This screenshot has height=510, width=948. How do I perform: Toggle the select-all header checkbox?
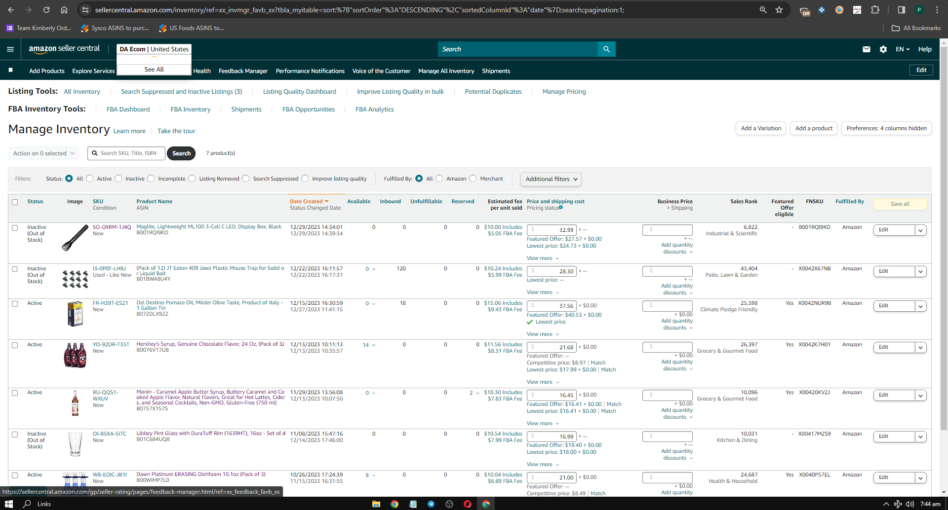tap(15, 202)
